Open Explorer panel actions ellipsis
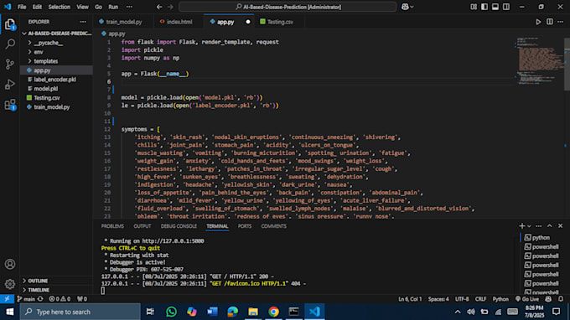Viewport: 570px width, 320px height. coord(83,22)
